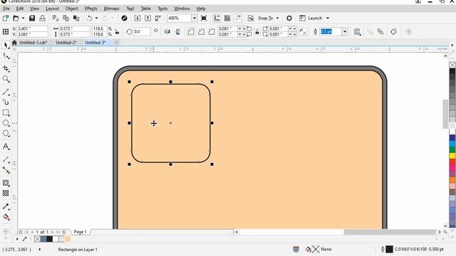Image resolution: width=456 pixels, height=256 pixels.
Task: Toggle show guidelines button
Action: [237, 18]
